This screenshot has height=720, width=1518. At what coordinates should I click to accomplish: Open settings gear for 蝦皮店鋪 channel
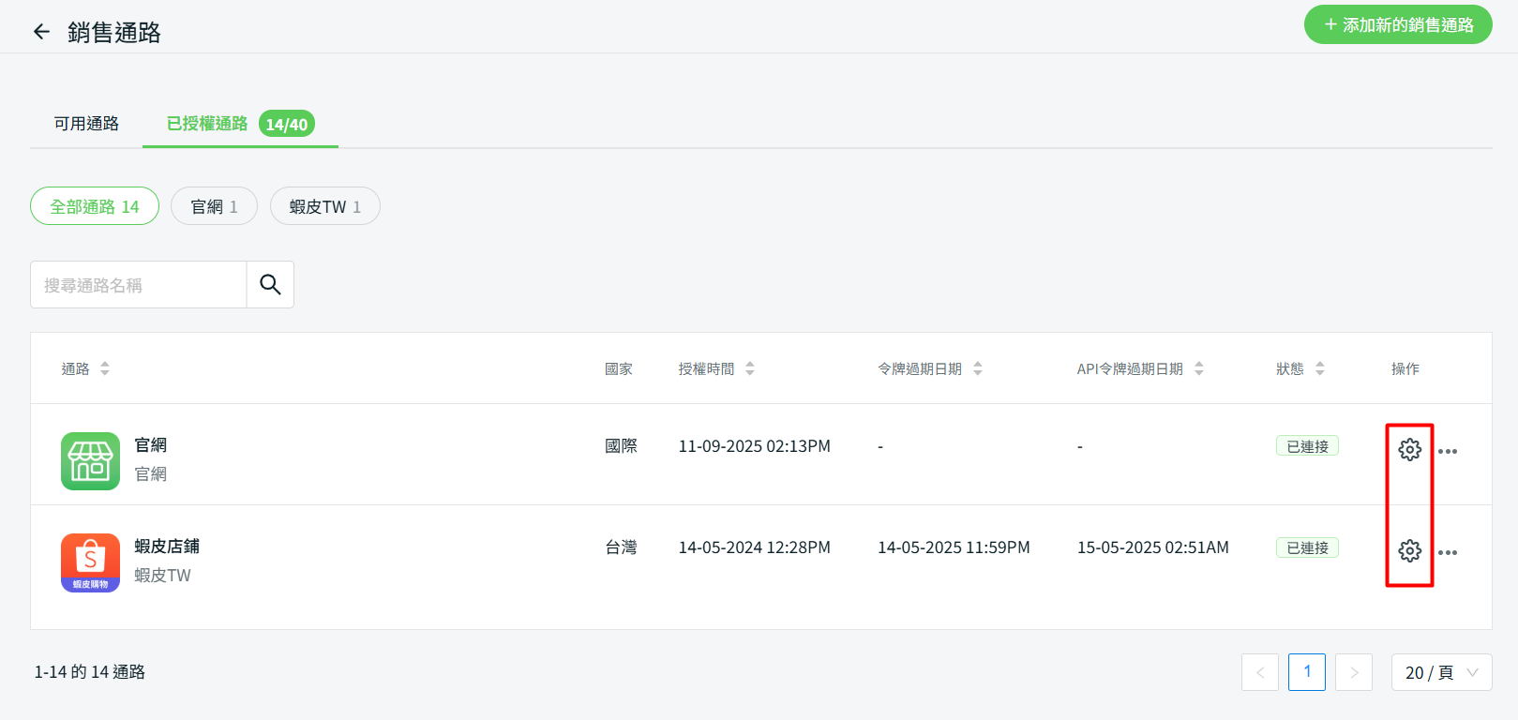click(x=1409, y=551)
